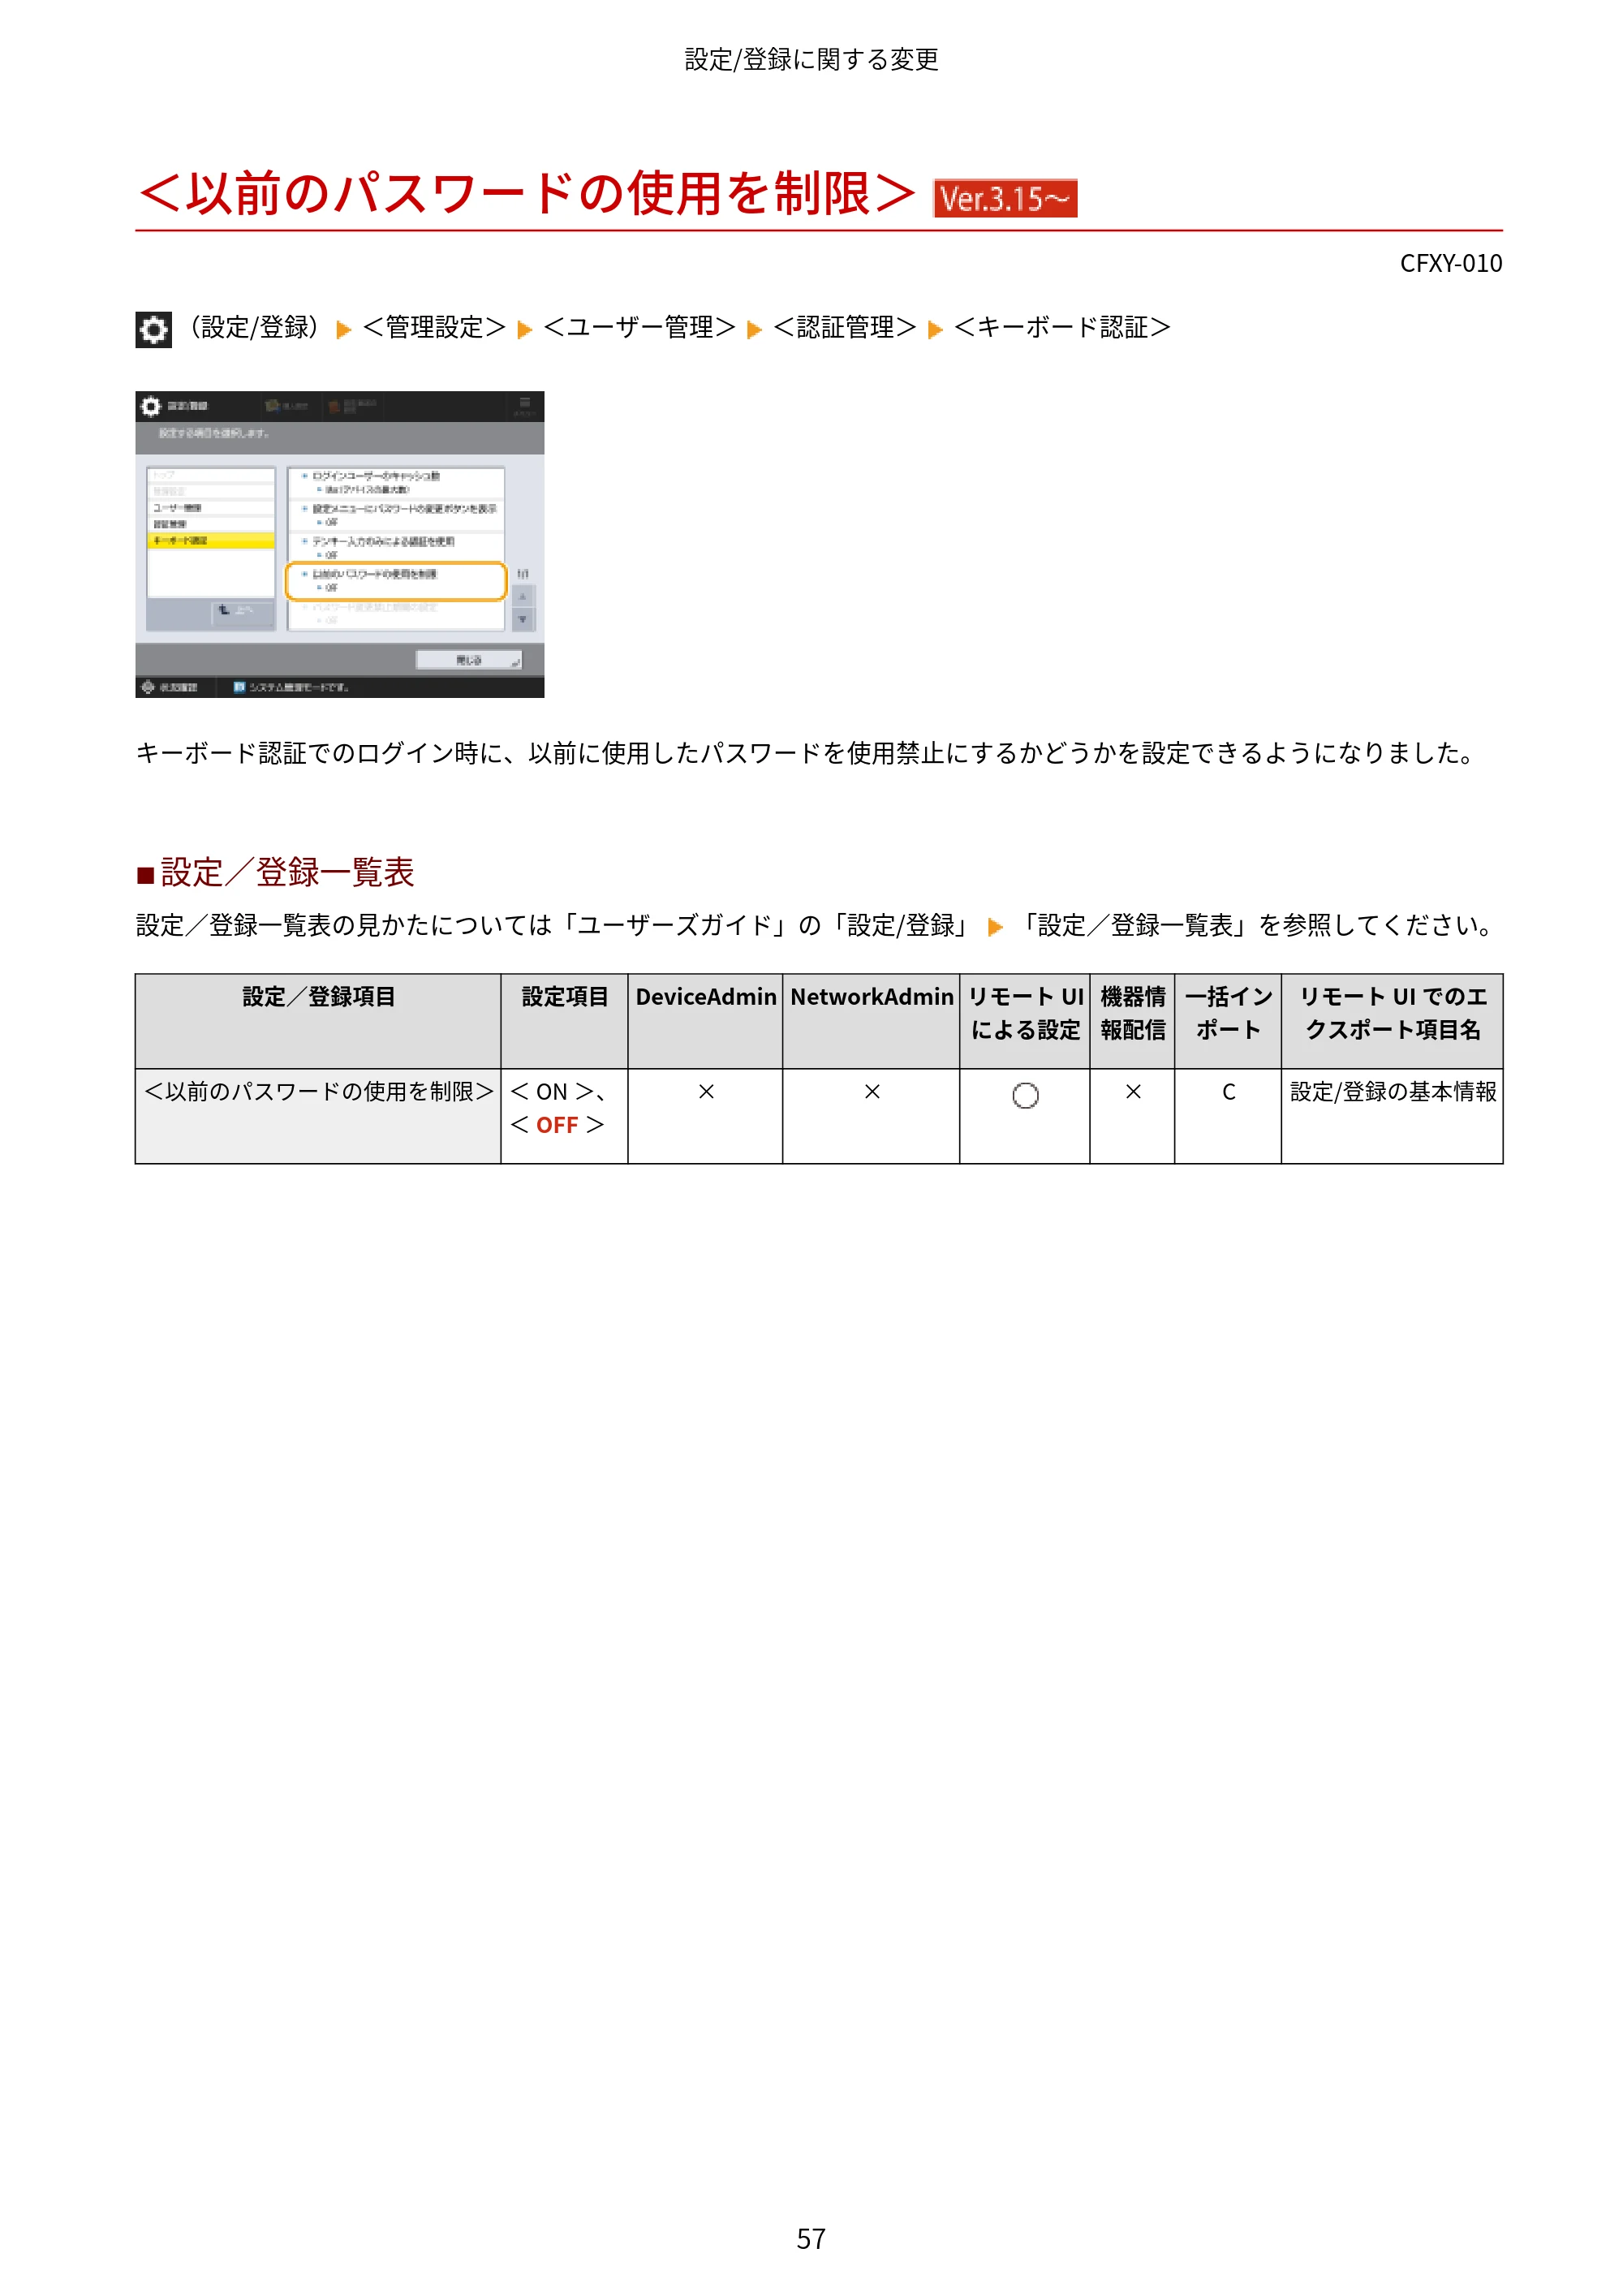Click the page number 57
The height and width of the screenshot is (2296, 1623).
point(811,2239)
